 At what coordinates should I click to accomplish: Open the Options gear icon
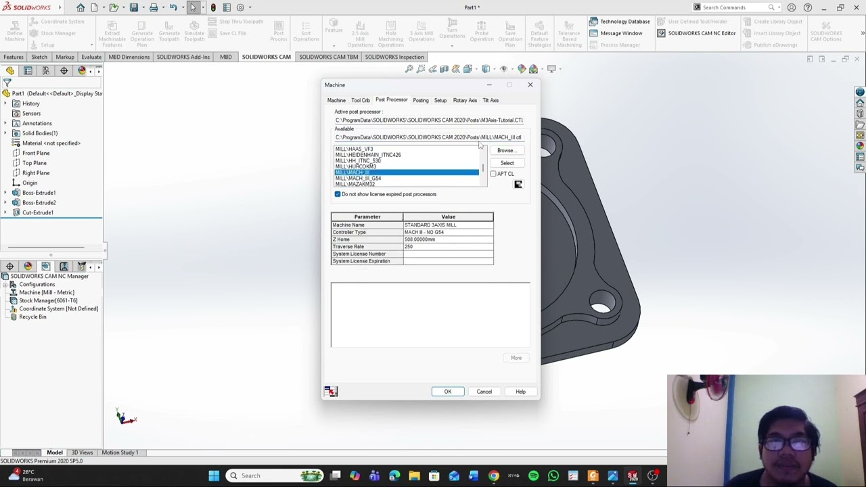240,7
